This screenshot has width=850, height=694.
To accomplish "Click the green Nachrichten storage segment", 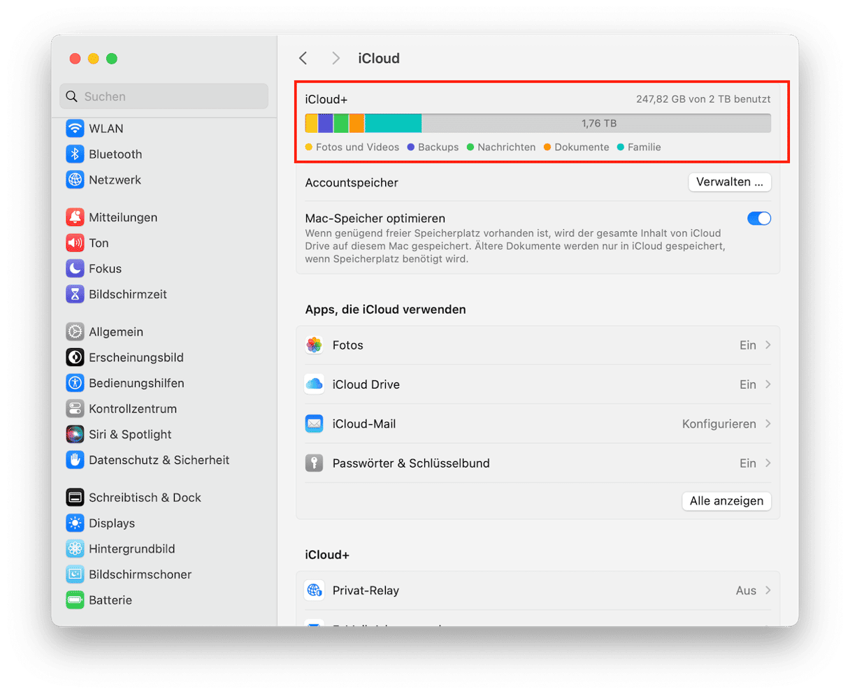I will 341,124.
